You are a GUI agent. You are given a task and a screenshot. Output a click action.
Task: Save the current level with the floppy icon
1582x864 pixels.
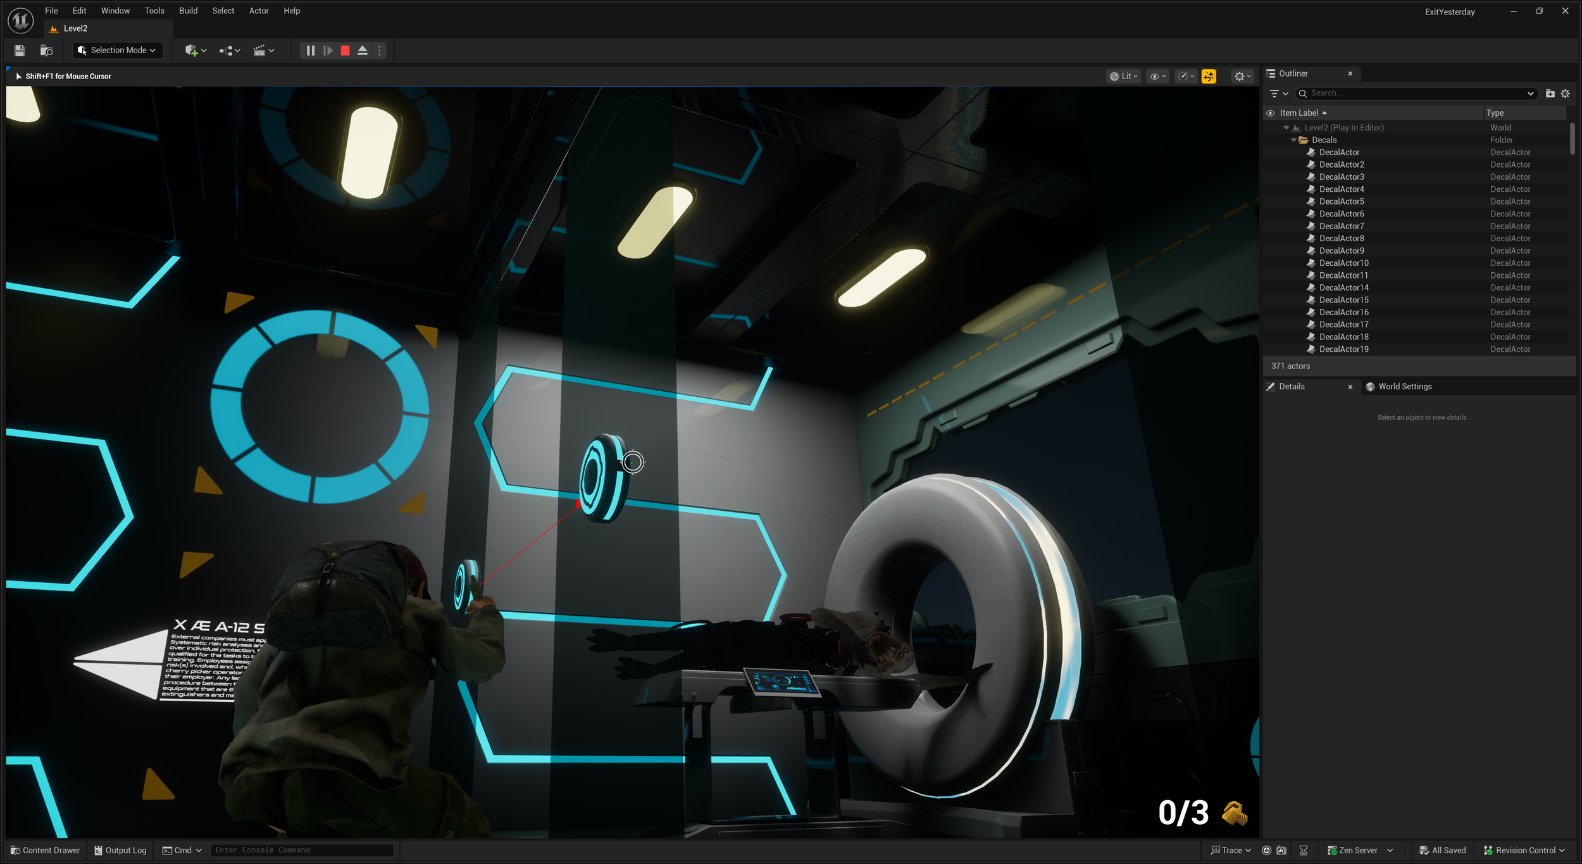pos(20,51)
